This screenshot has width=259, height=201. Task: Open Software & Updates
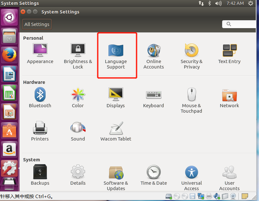point(116,178)
